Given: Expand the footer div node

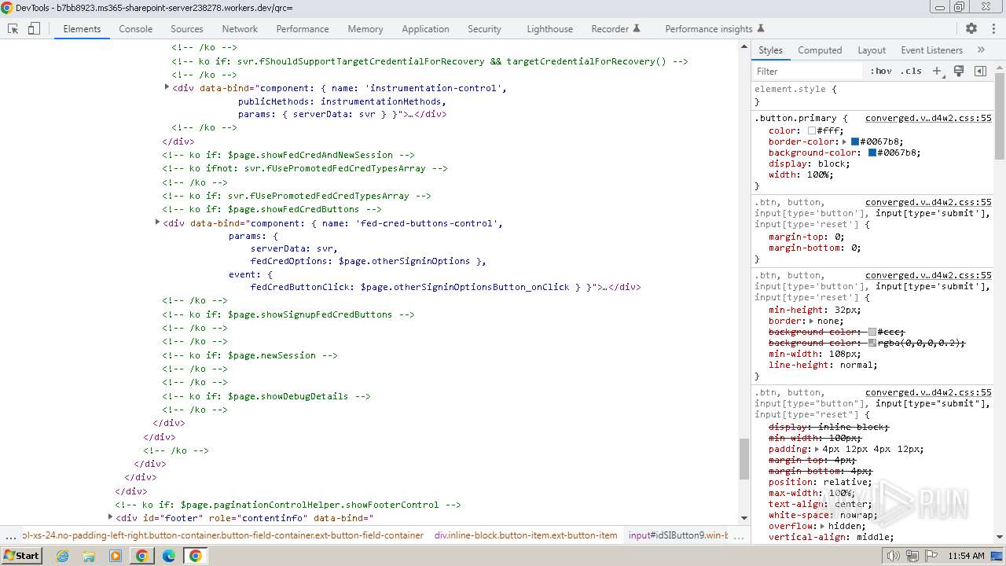Looking at the screenshot, I should click(x=110, y=517).
